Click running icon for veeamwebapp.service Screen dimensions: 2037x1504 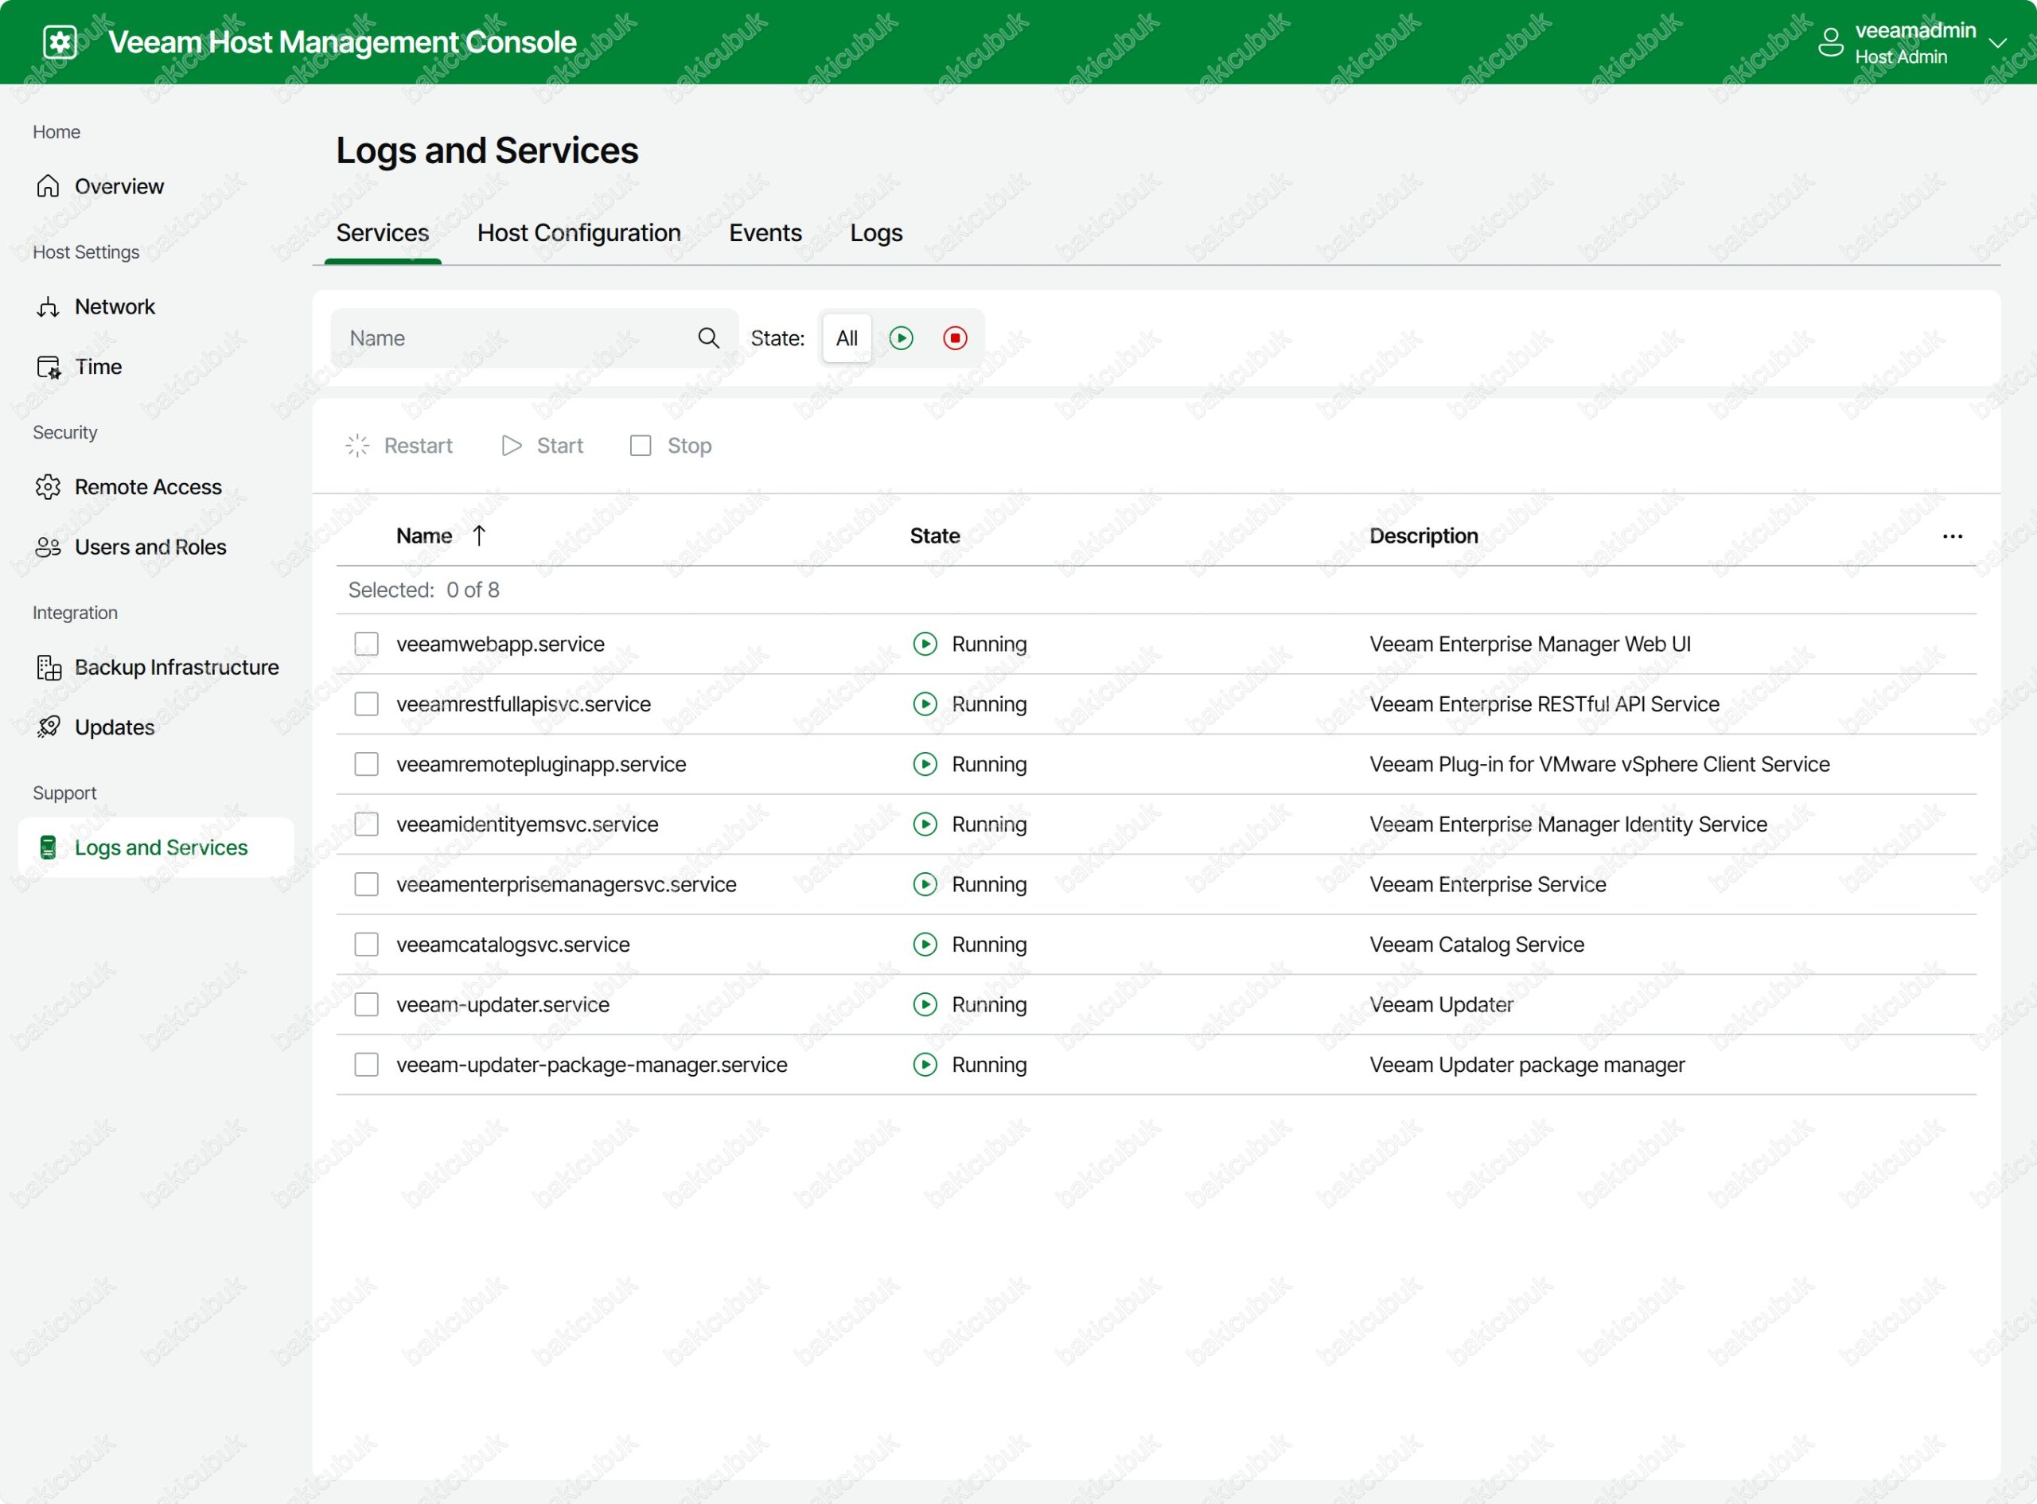pos(925,644)
